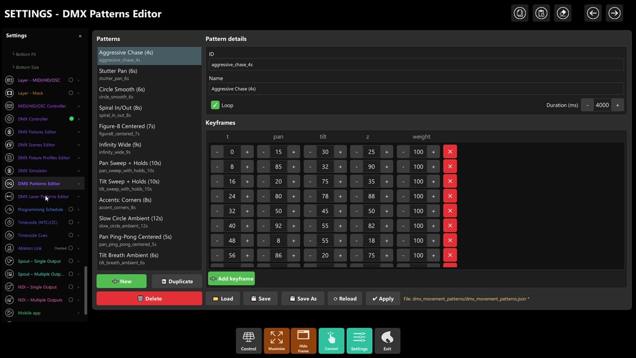Increase the Duration (ms) value with plus
The width and height of the screenshot is (636, 358).
(x=618, y=105)
